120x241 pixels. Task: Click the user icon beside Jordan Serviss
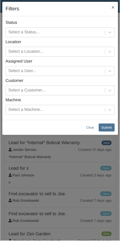coord(10,150)
